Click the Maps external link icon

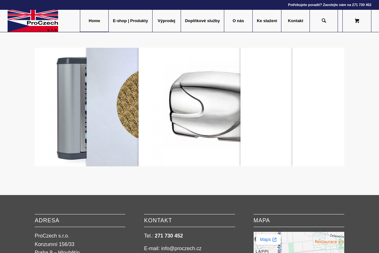coord(274,240)
